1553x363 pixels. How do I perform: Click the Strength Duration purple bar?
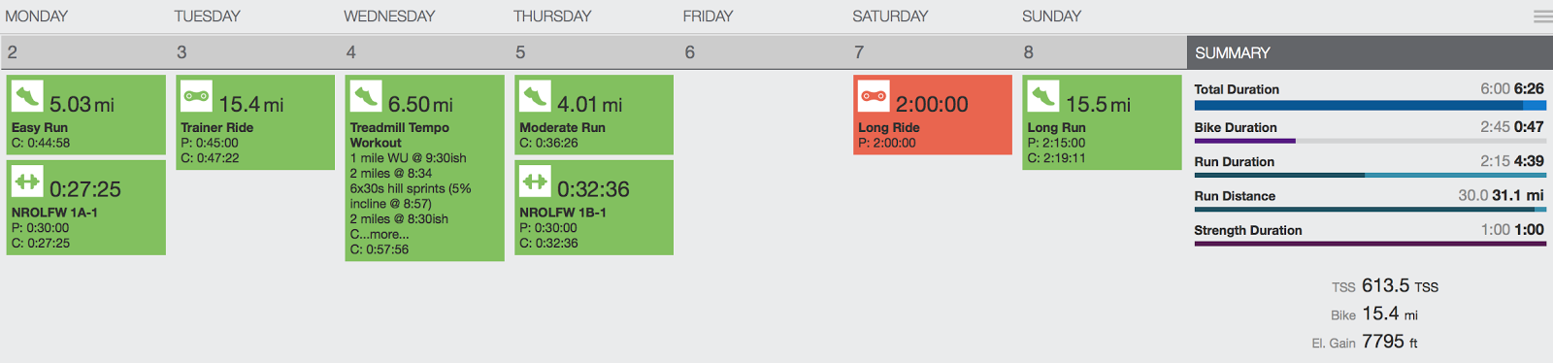pos(1370,244)
